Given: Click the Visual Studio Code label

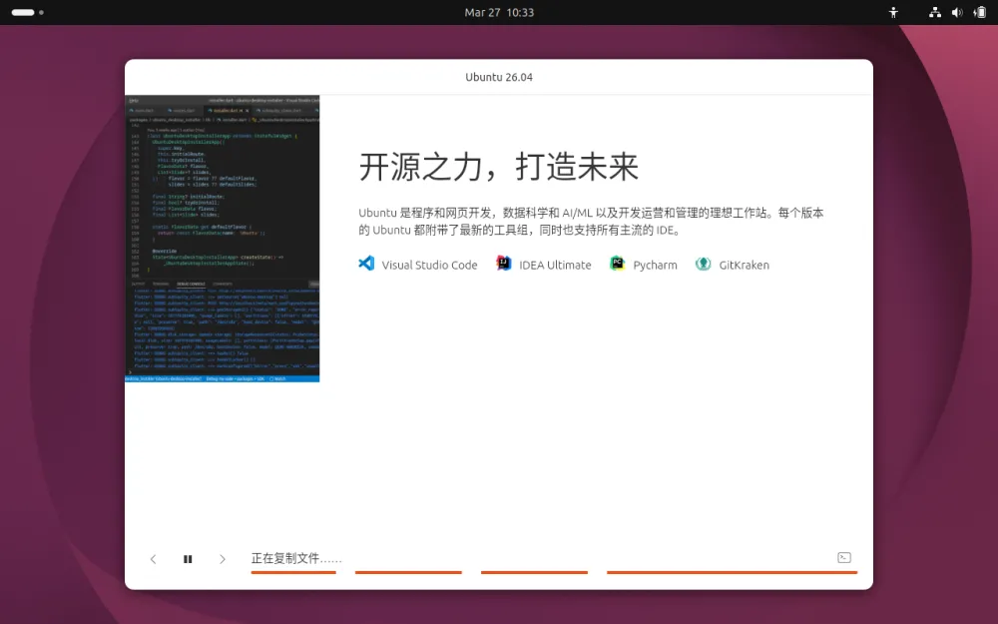Looking at the screenshot, I should pos(429,265).
